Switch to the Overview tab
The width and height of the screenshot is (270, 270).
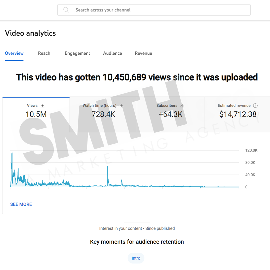click(14, 53)
